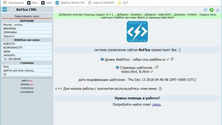Open the ReFlex CMS sidebar title
Screen dimensions: 222x125
(x=26, y=9)
